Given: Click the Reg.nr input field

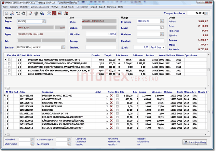Looking at the screenshot, I should (30, 21).
